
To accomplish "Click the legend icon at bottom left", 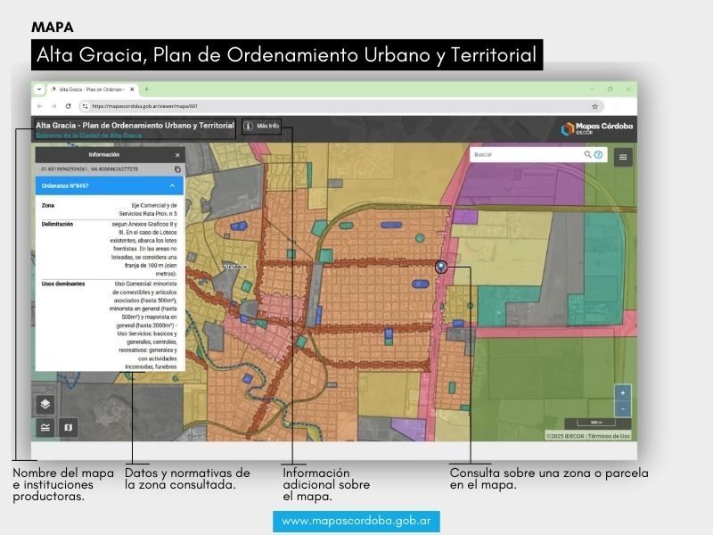I will 45,428.
